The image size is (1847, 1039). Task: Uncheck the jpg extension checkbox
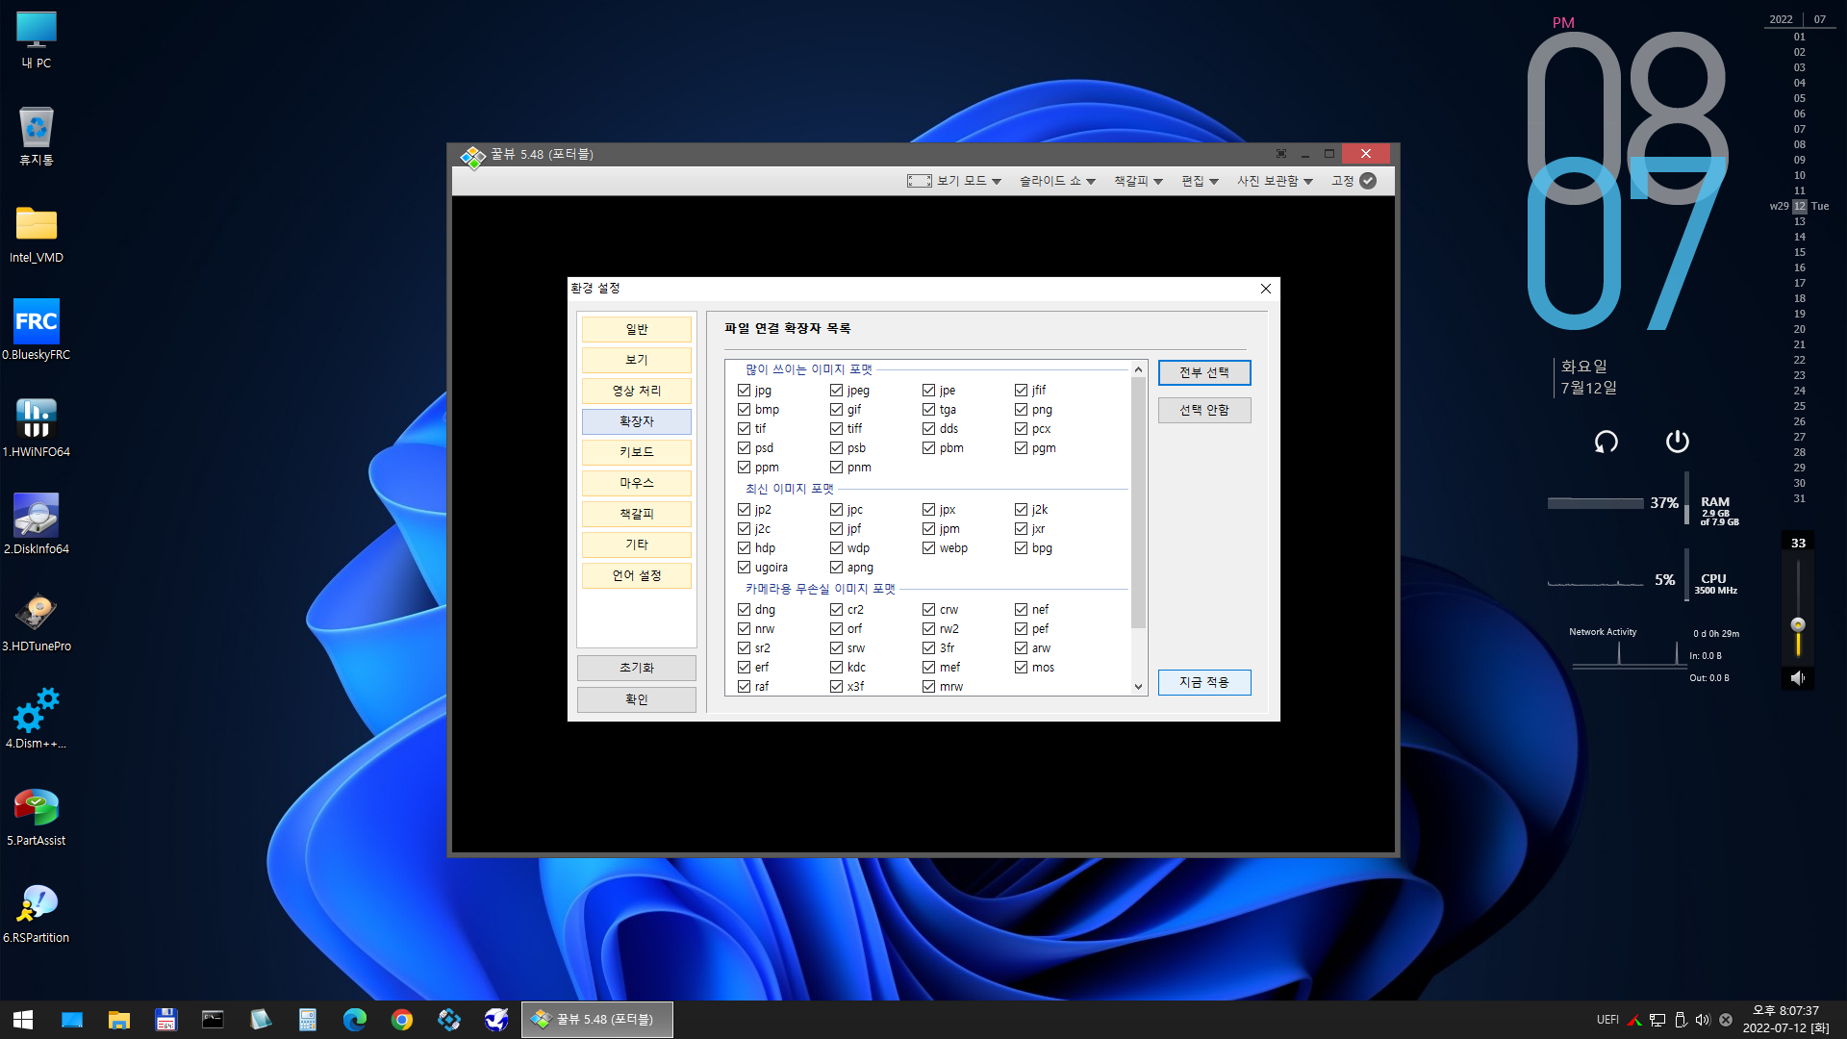[744, 391]
